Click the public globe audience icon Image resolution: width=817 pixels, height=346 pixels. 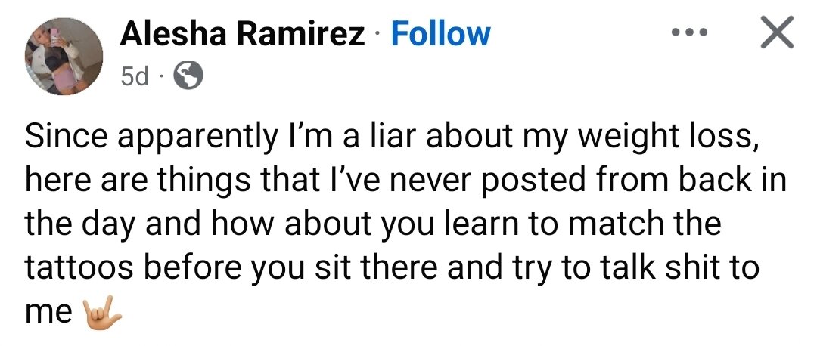tap(188, 76)
